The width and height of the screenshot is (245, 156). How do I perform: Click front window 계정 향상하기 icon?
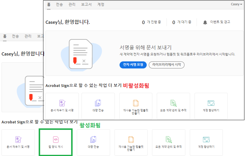[211, 103]
